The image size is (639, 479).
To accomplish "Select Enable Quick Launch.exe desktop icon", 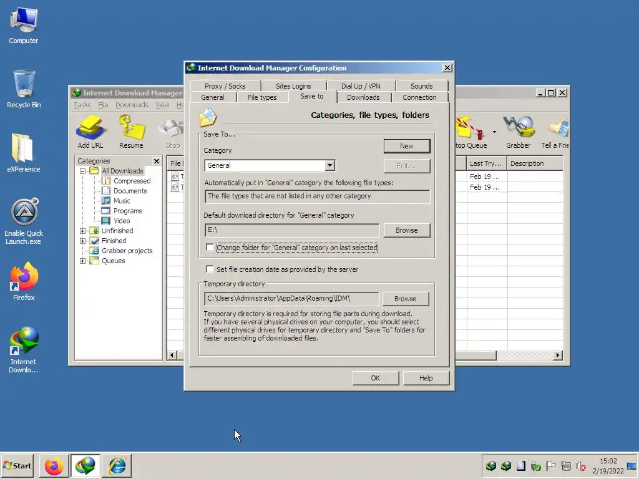I will pyautogui.click(x=24, y=221).
